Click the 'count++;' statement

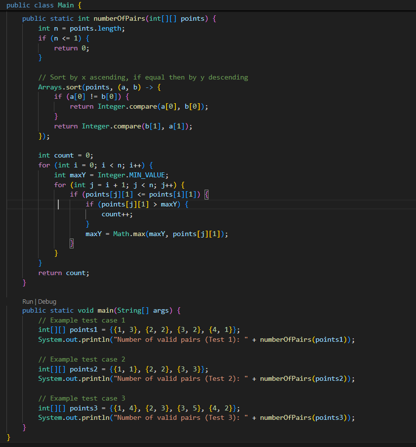pyautogui.click(x=117, y=214)
